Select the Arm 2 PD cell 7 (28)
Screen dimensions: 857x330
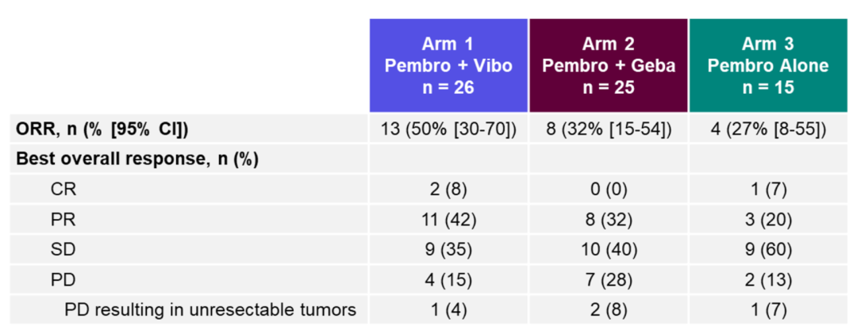[609, 279]
